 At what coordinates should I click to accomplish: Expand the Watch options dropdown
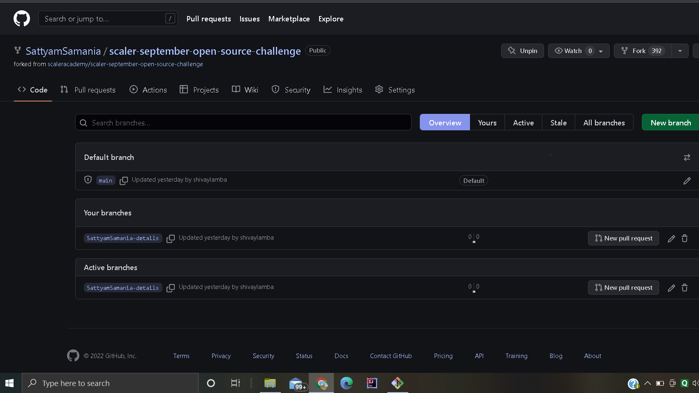(x=600, y=51)
